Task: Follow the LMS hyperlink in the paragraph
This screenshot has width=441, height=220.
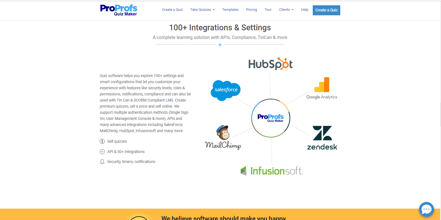Action: (169, 100)
